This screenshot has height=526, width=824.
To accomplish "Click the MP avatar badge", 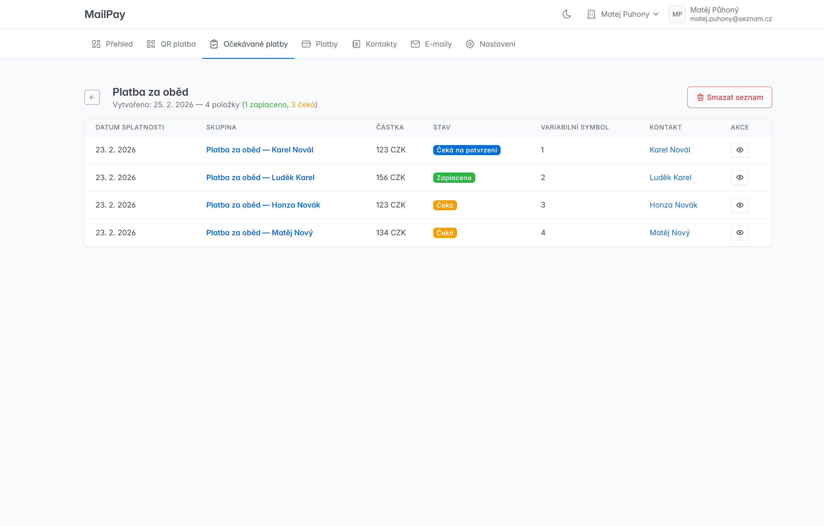I will pyautogui.click(x=677, y=14).
